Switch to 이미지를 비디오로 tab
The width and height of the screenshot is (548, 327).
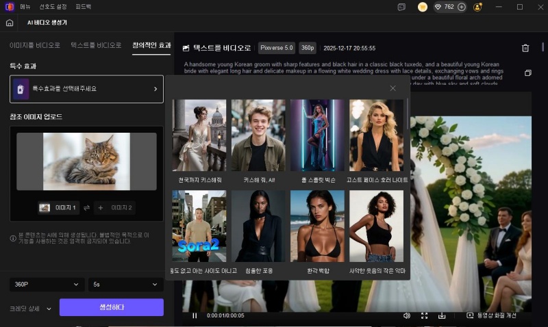(34, 45)
